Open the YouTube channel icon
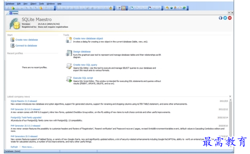Viewport: 250px width, 154px height. [x=230, y=18]
